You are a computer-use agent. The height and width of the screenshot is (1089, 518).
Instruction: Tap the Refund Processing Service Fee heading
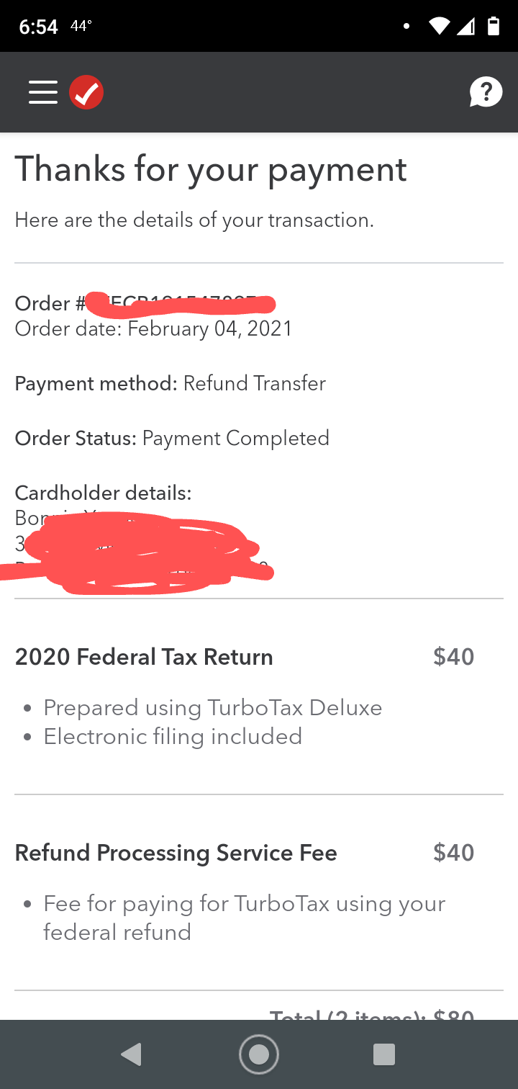[x=176, y=852]
